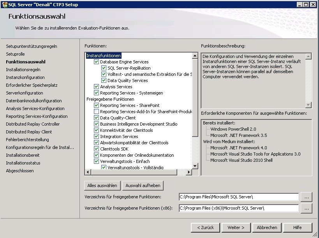Click the SQL Server setup title bar icon

(x=4, y=4)
